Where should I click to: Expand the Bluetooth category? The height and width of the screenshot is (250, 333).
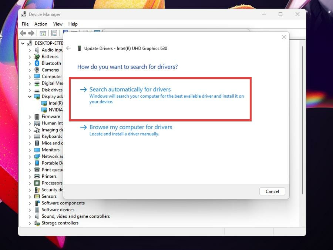tap(30, 63)
